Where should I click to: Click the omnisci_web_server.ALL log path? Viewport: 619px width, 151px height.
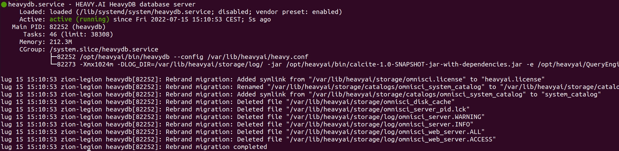(x=385, y=132)
